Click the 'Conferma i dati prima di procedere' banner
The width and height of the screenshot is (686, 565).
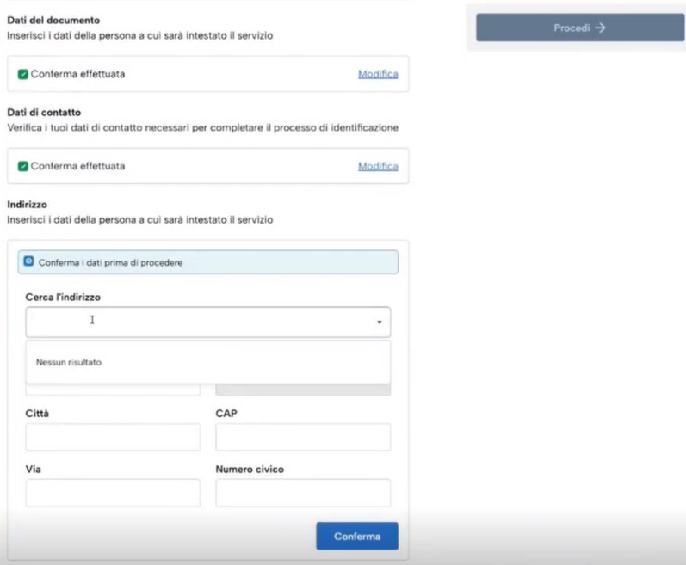coord(207,262)
